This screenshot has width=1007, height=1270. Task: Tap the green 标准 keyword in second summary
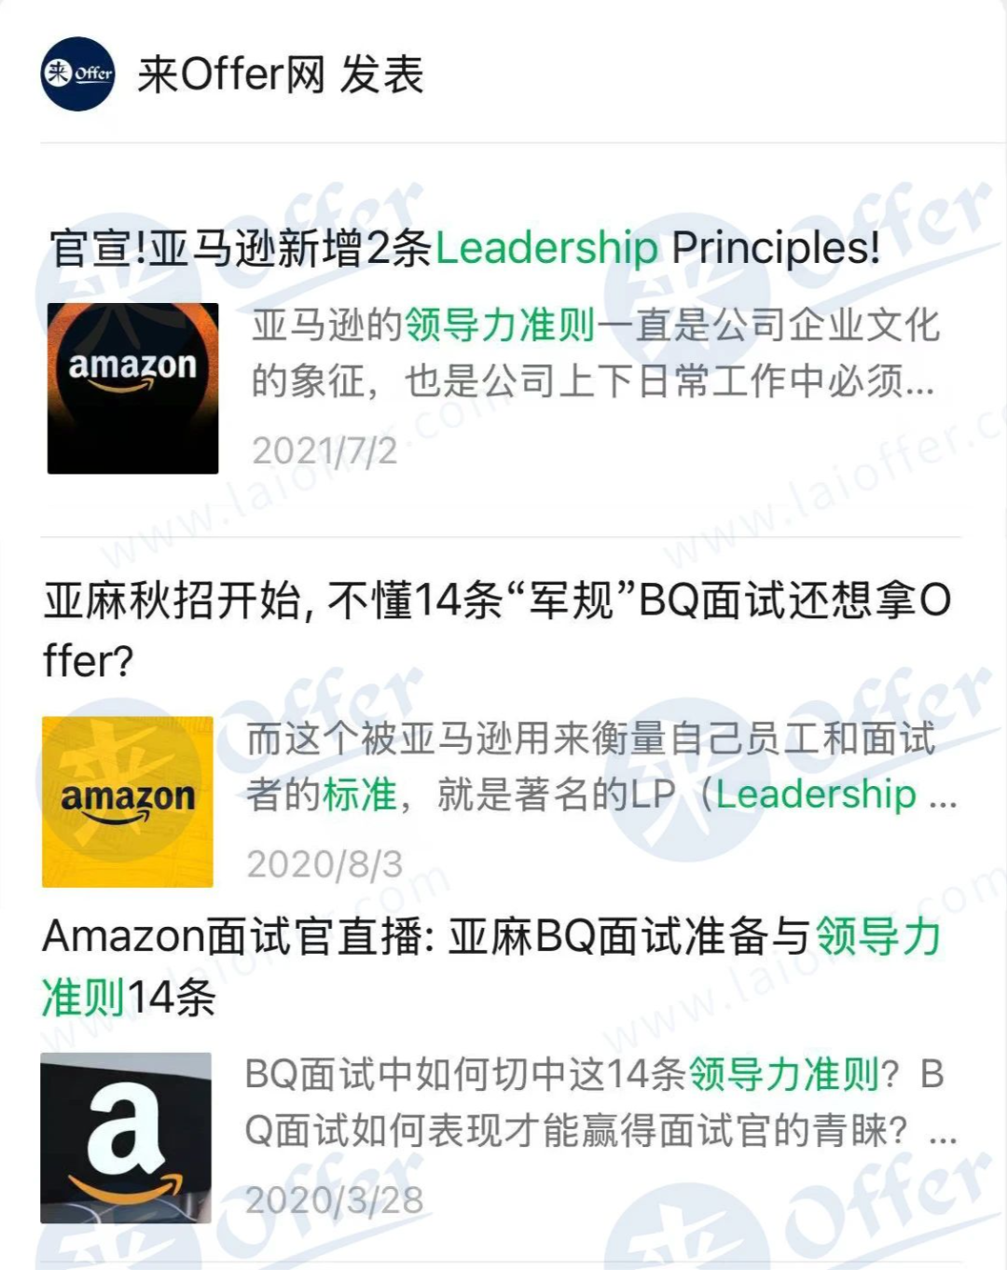(x=360, y=794)
